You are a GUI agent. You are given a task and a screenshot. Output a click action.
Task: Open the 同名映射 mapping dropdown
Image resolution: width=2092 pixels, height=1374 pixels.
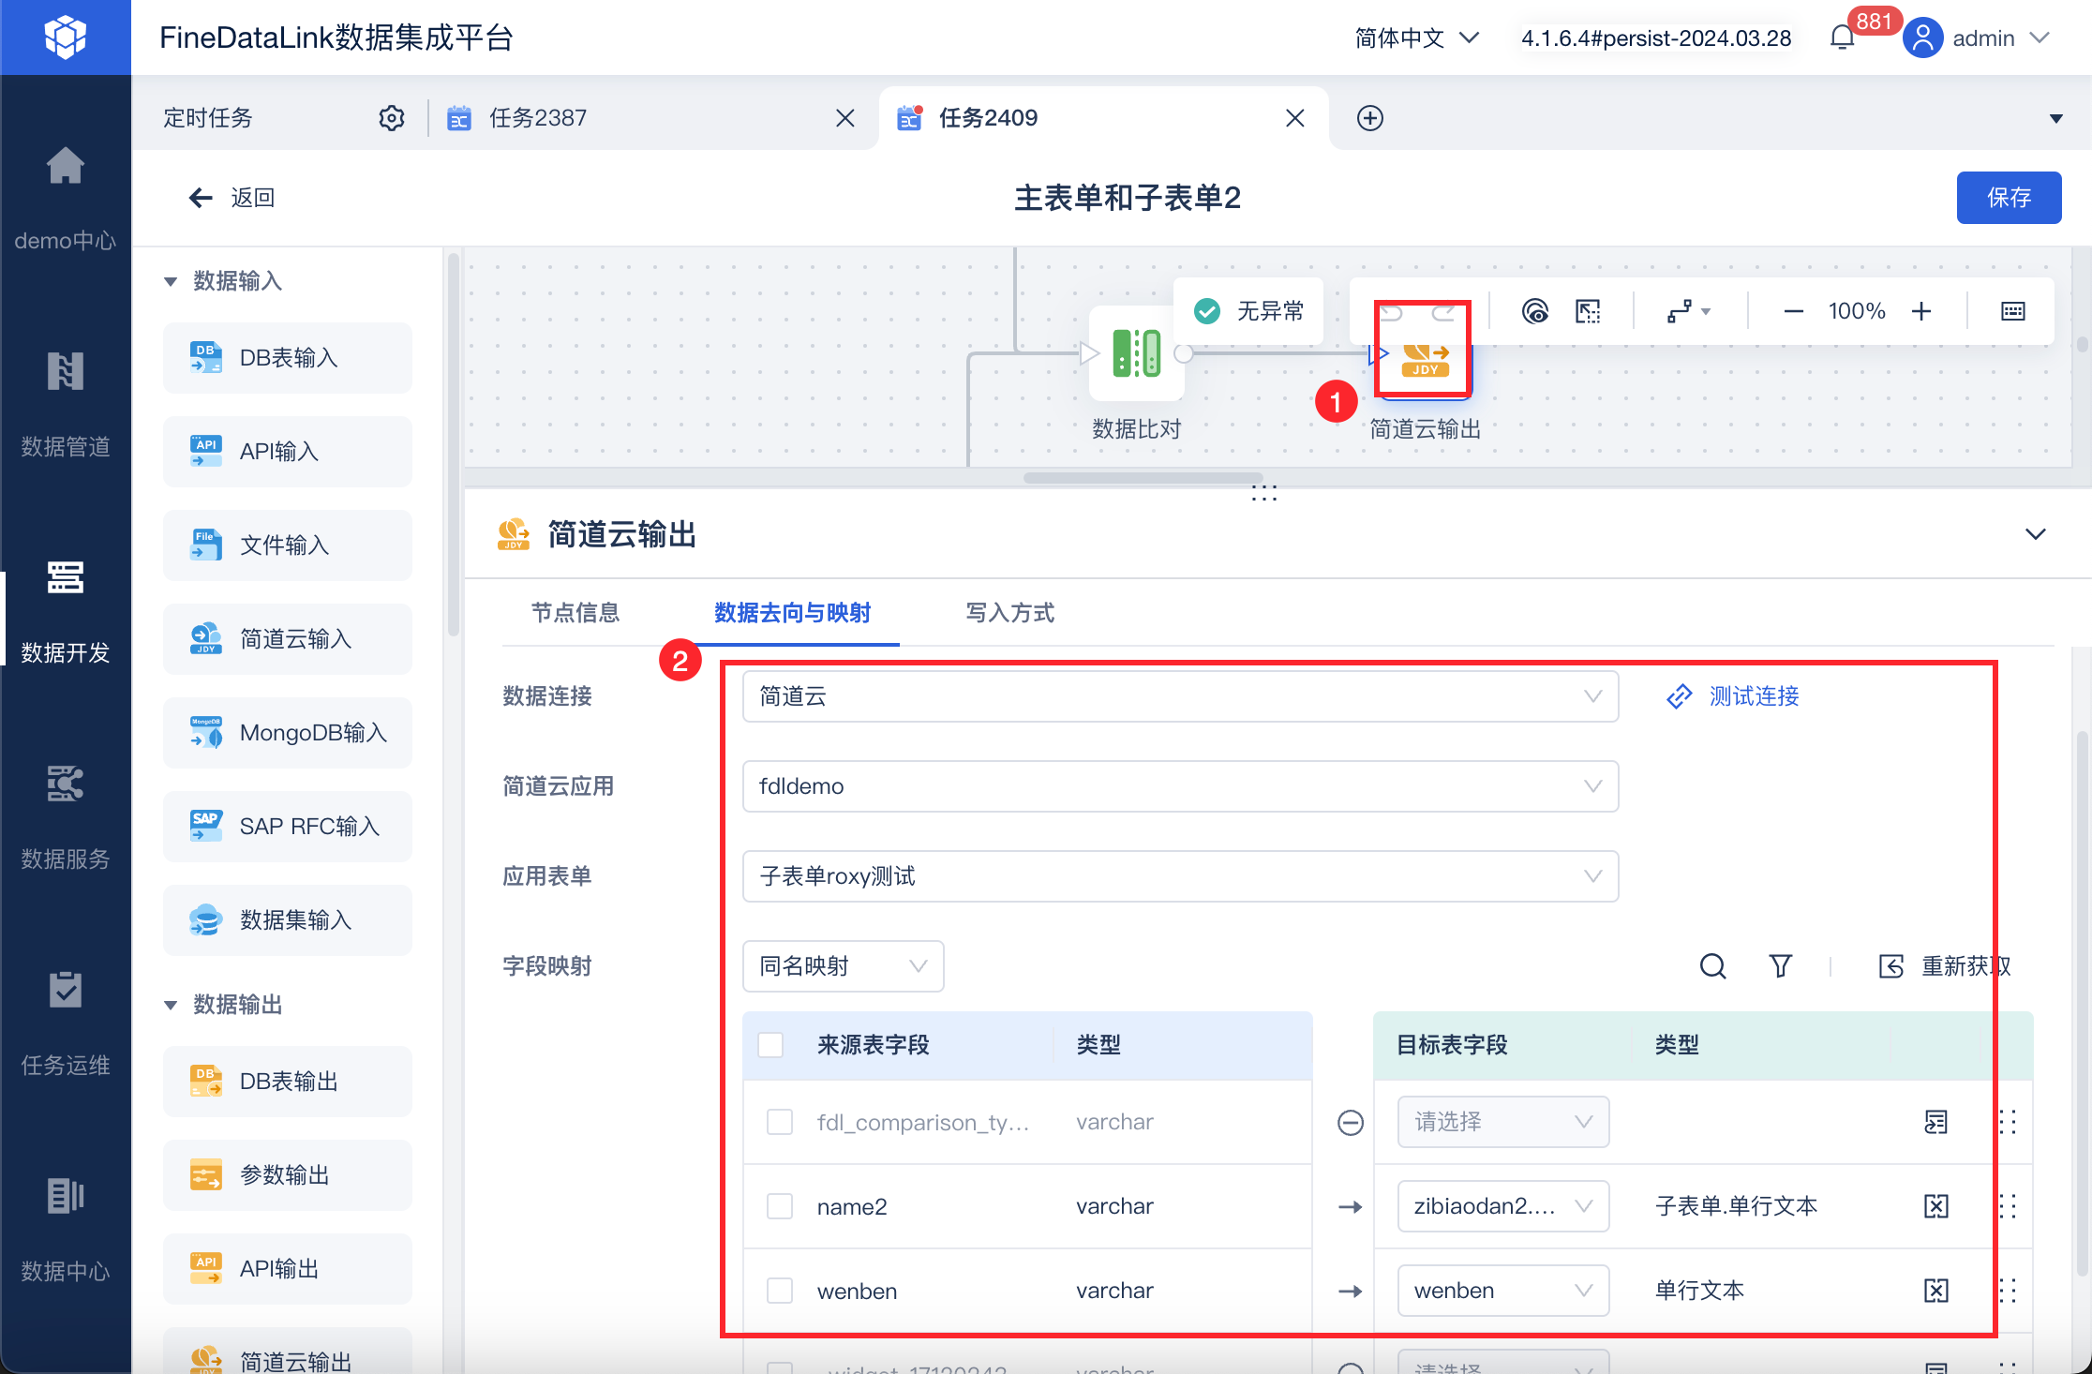[842, 966]
